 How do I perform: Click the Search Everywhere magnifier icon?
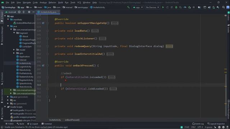tap(224, 7)
